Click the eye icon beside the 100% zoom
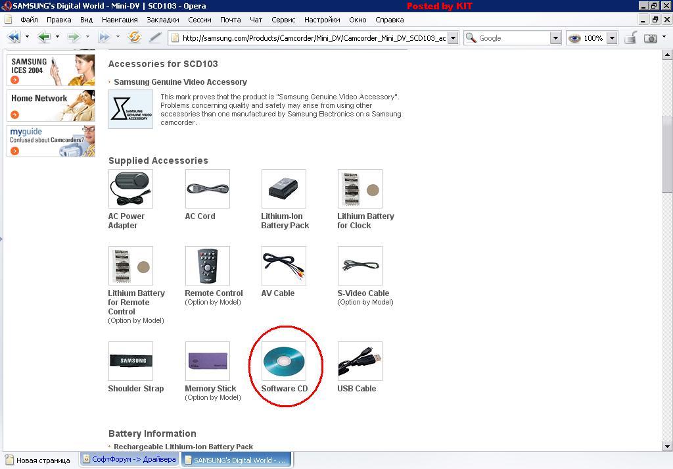 (574, 38)
